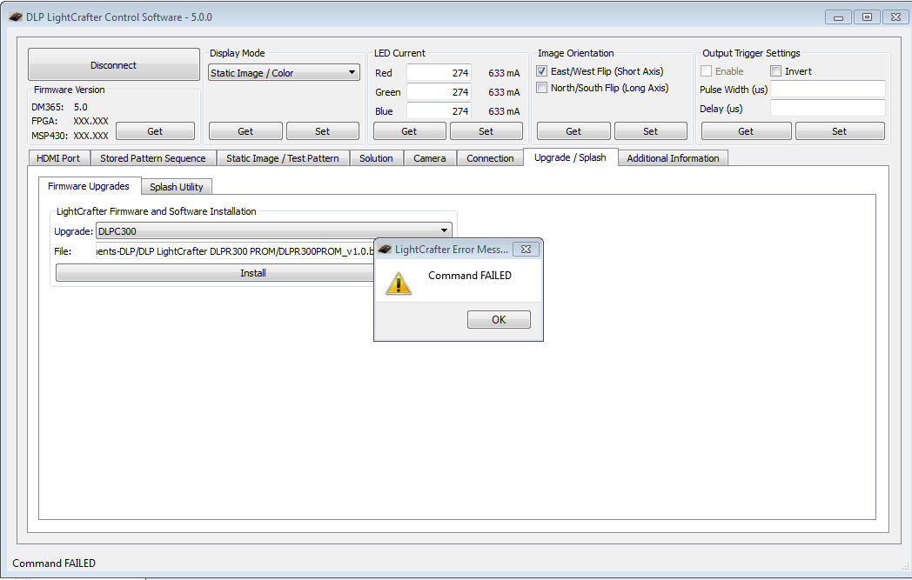Open the Upgrade DLPC300 dropdown

273,230
